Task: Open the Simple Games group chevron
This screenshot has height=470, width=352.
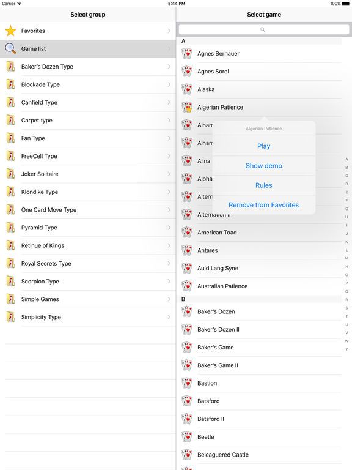Action: point(169,299)
